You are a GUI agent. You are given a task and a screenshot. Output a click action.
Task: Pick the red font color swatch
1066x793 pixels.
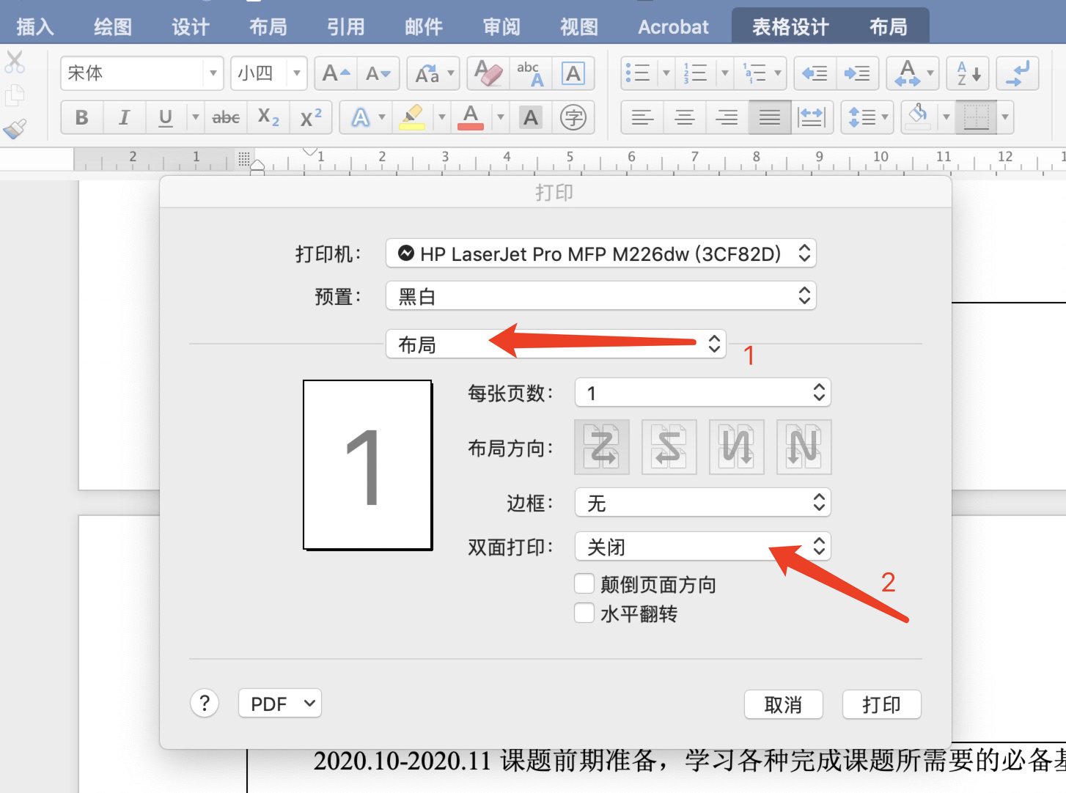click(x=471, y=117)
